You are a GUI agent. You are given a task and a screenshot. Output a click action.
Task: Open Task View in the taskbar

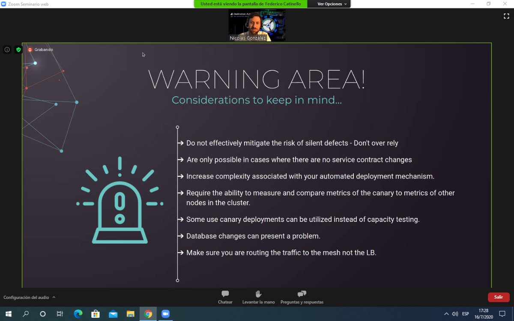pyautogui.click(x=60, y=314)
